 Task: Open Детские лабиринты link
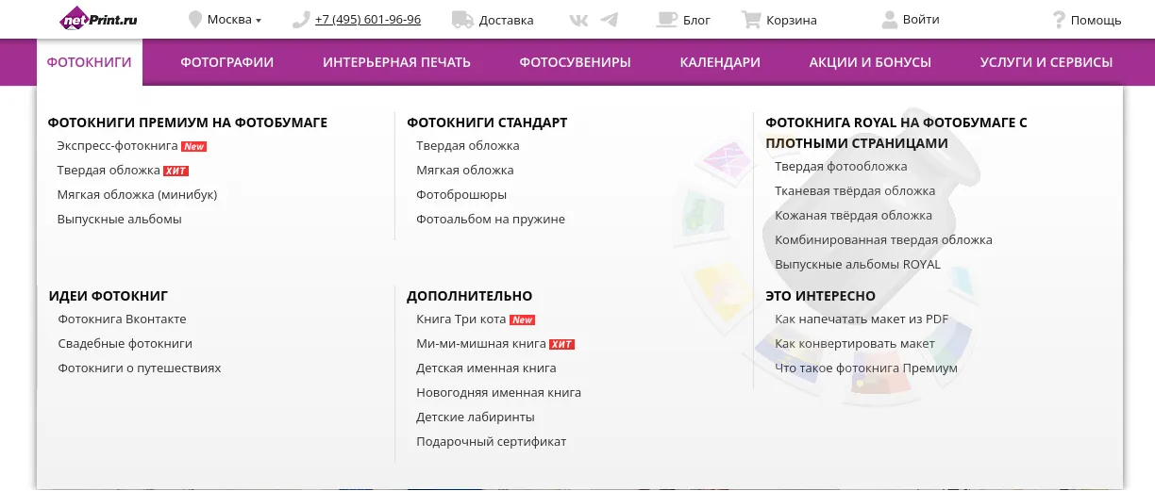click(x=476, y=417)
